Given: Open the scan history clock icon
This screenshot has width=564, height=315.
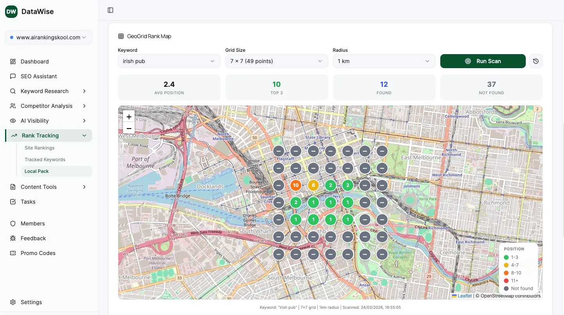Looking at the screenshot, I should pos(536,61).
